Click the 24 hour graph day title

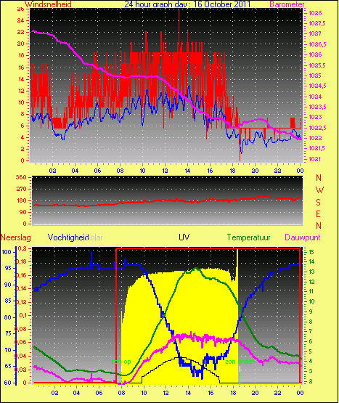pos(187,4)
